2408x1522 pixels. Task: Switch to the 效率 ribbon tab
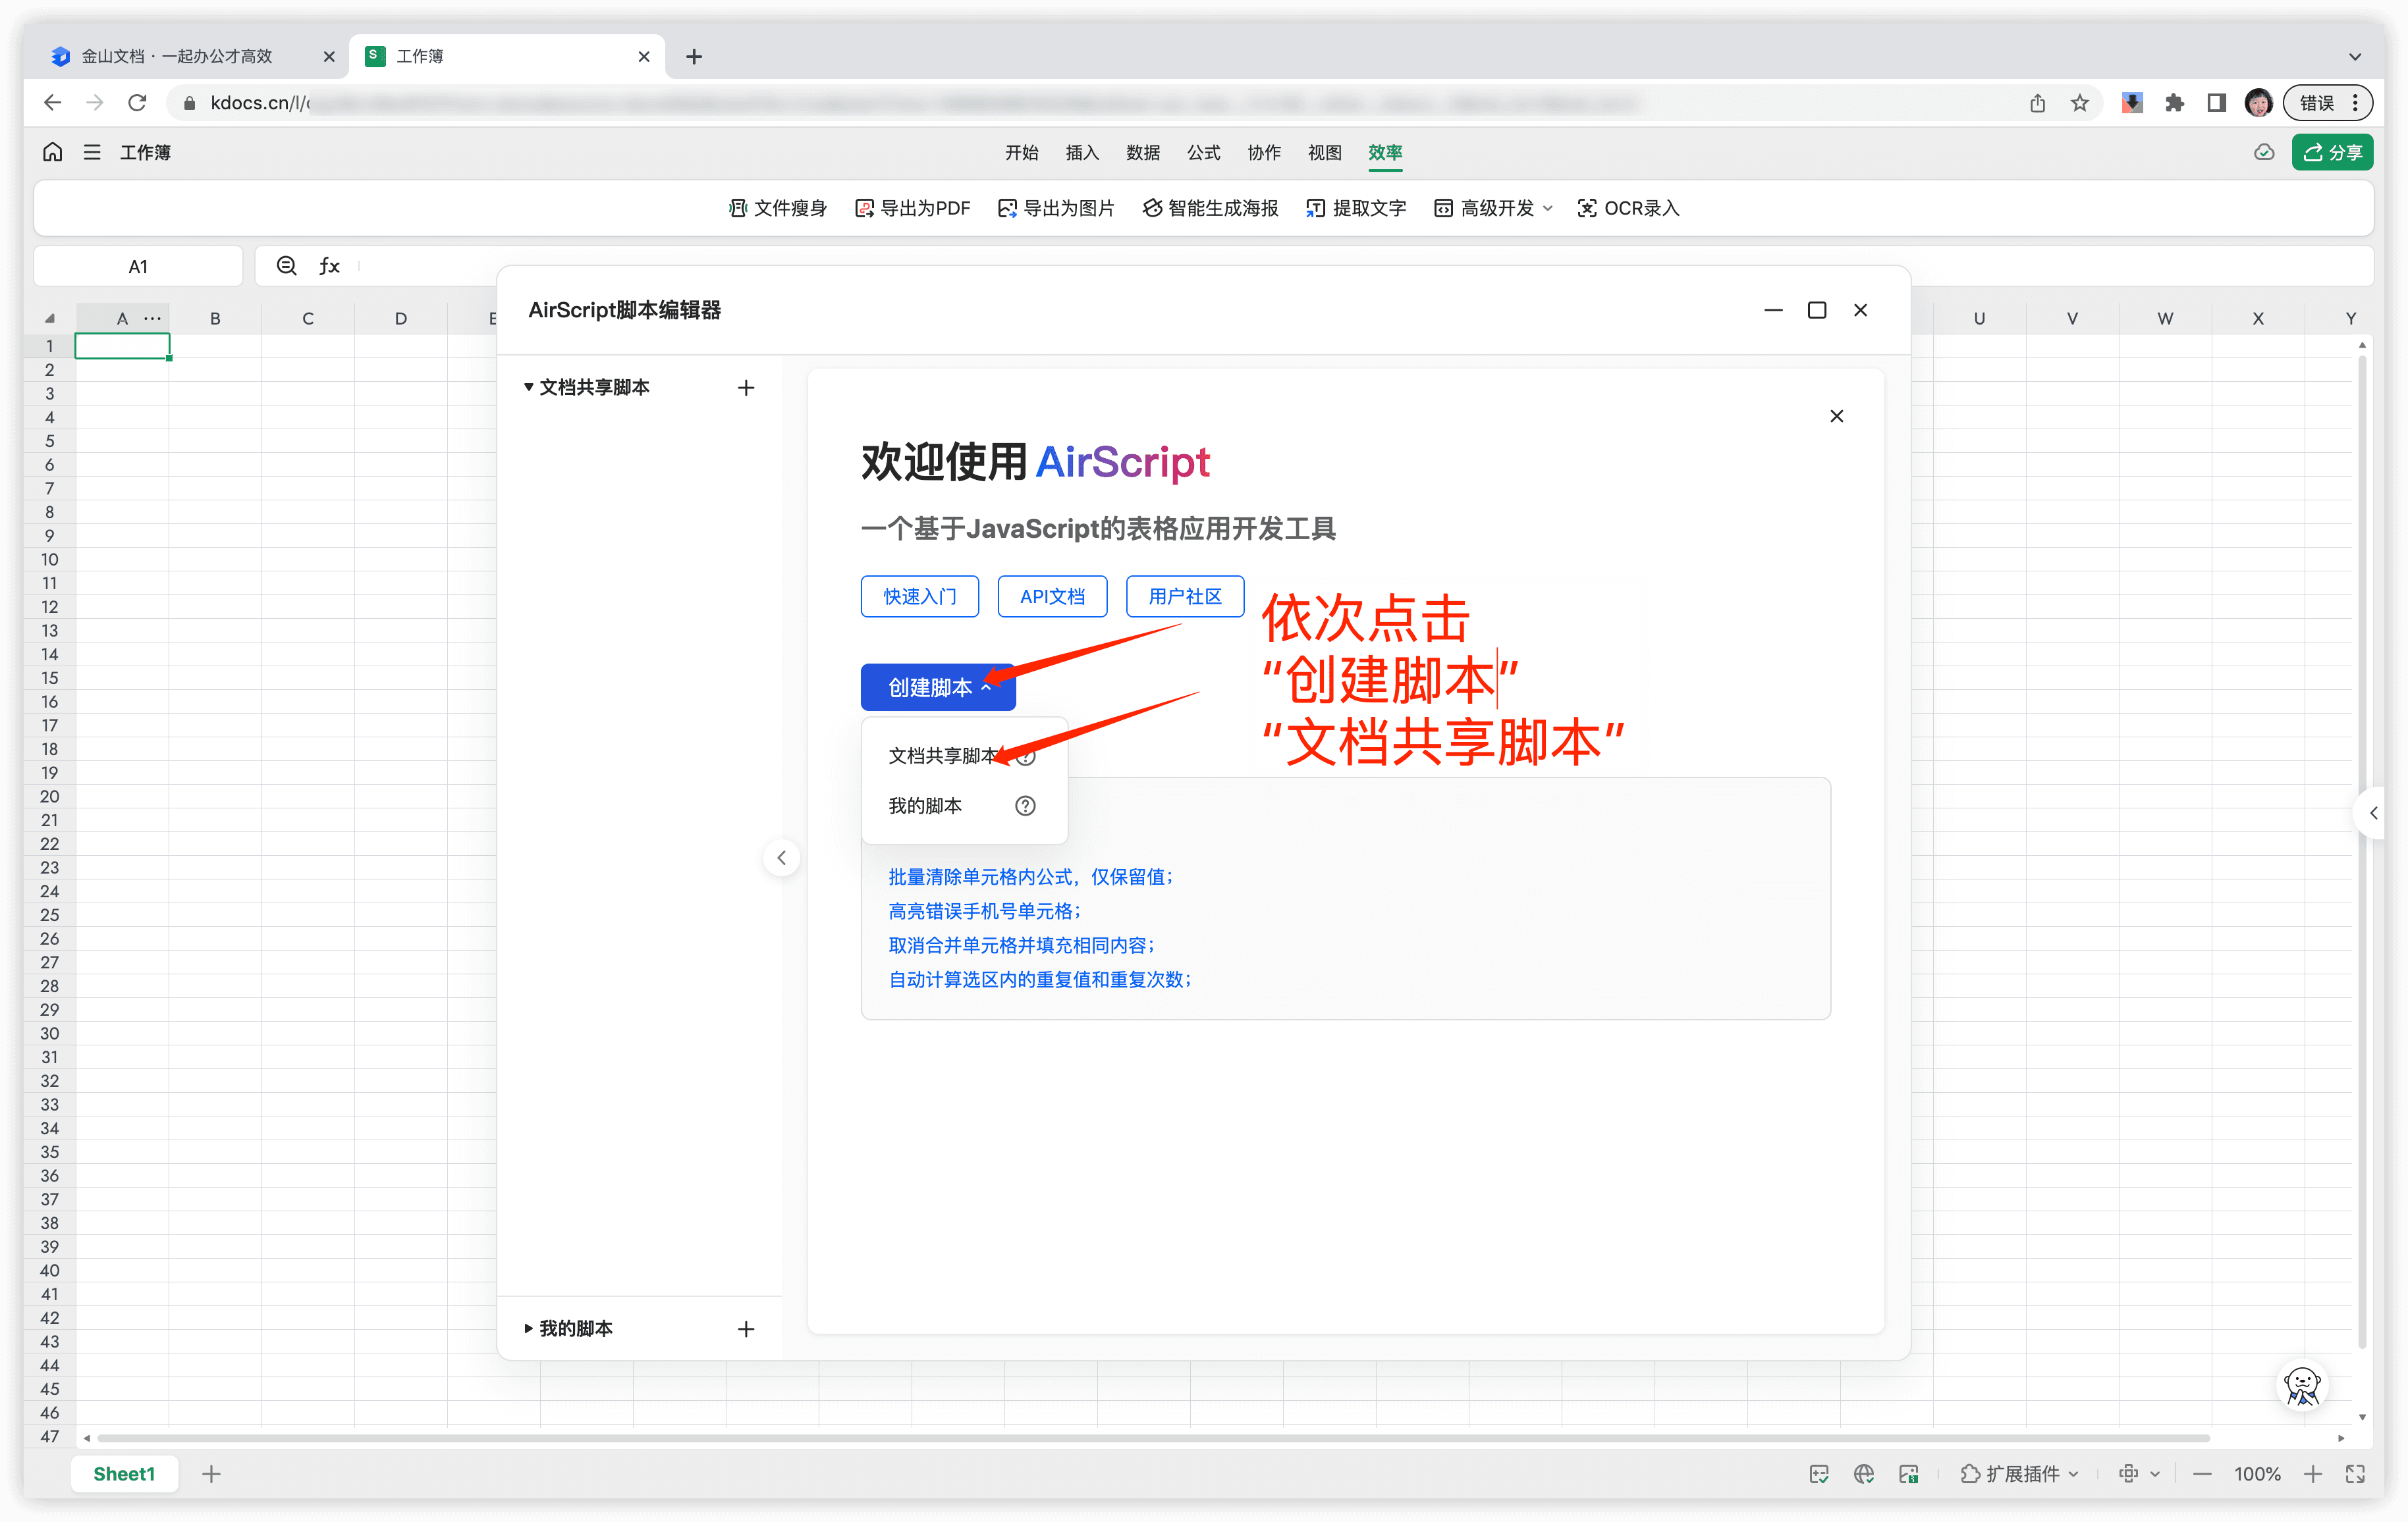pyautogui.click(x=1385, y=152)
